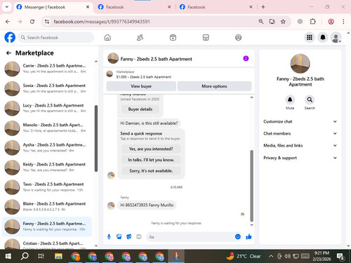This screenshot has height=263, width=351.
Task: Attach a file with the photo icon
Action: (119, 237)
